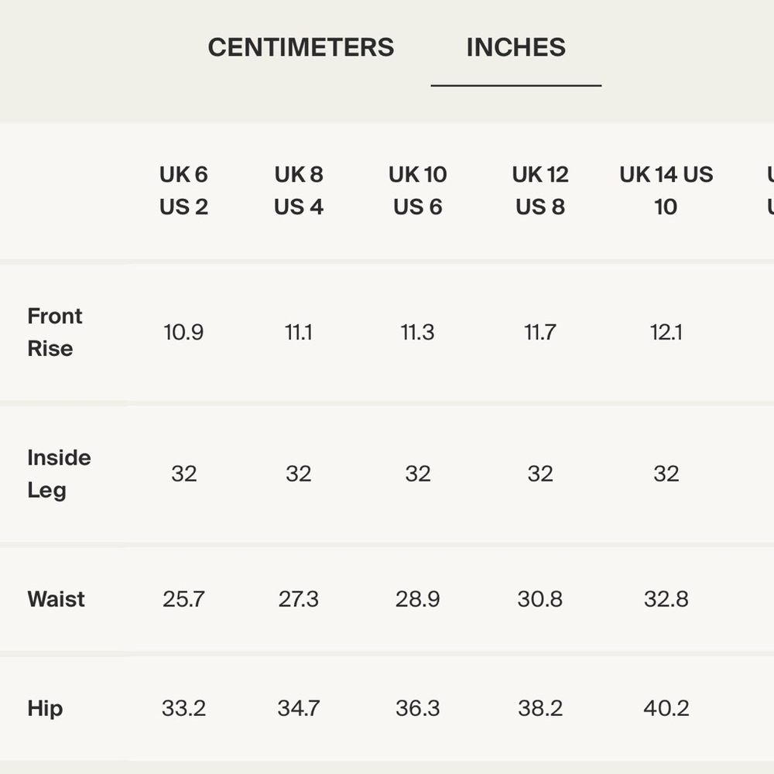Click the UK 14 US 10 header
The height and width of the screenshot is (774, 774).
[x=666, y=190]
